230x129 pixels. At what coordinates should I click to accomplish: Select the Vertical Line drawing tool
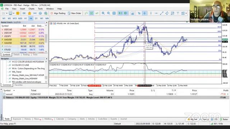click(151, 13)
